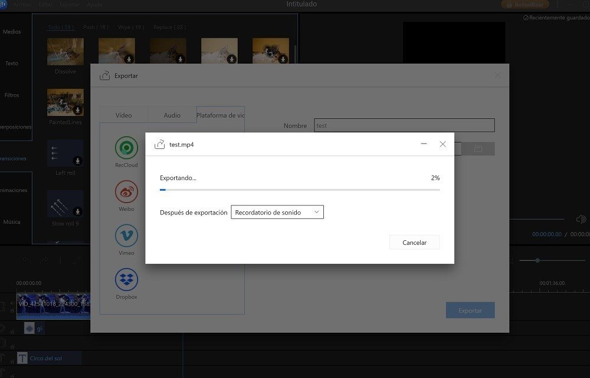This screenshot has height=378, width=590.
Task: Open the Medios panel
Action: coord(13,31)
